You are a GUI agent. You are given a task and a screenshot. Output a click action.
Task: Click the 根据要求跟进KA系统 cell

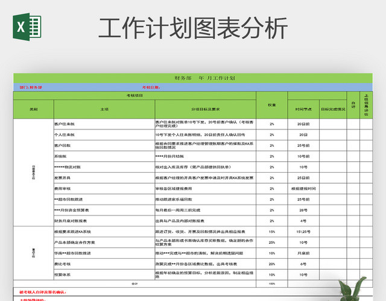[x=104, y=232]
